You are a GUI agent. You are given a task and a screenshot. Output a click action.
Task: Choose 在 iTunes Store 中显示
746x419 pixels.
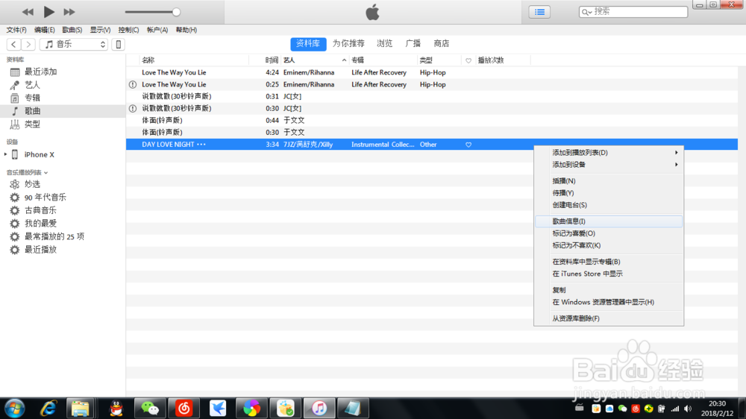point(609,274)
